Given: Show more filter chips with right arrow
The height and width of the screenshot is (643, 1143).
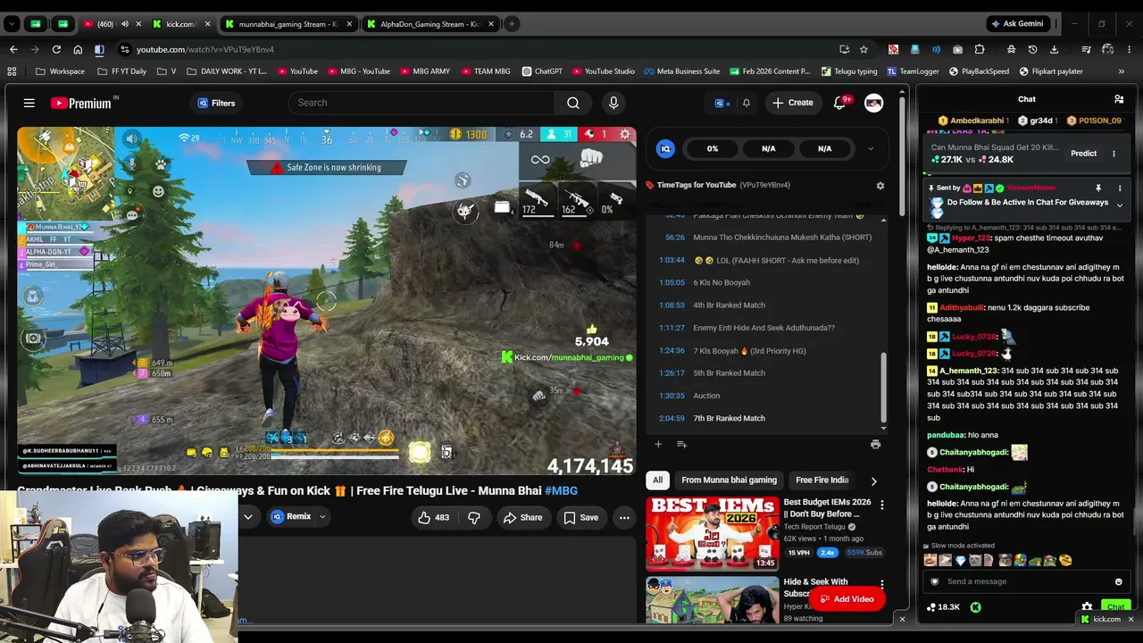Looking at the screenshot, I should (873, 480).
